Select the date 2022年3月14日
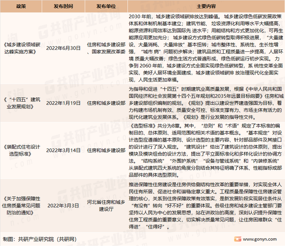 (x=63, y=150)
